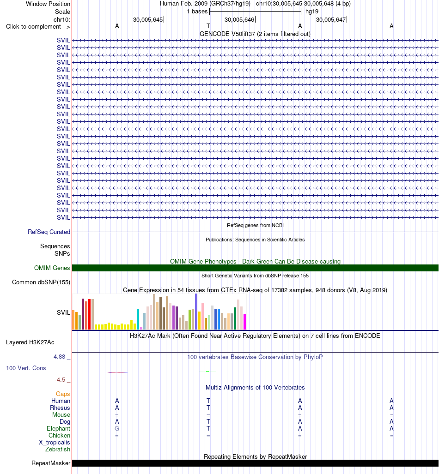Image resolution: width=439 pixels, height=474 pixels.
Task: Click the magenta bar ending the GTEx chart
Action: [x=245, y=322]
